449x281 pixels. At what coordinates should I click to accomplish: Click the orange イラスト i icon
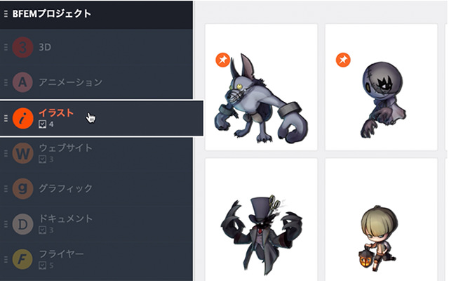click(x=22, y=118)
